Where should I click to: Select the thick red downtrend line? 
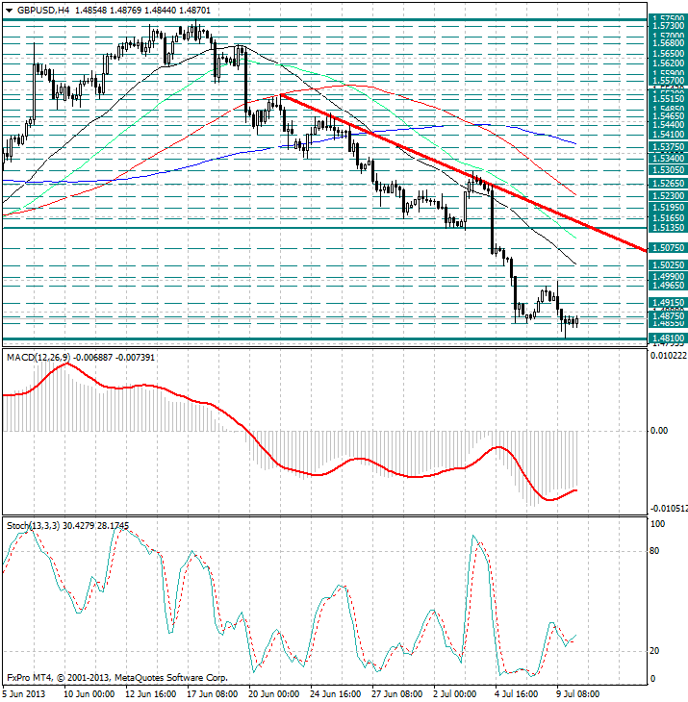[463, 173]
